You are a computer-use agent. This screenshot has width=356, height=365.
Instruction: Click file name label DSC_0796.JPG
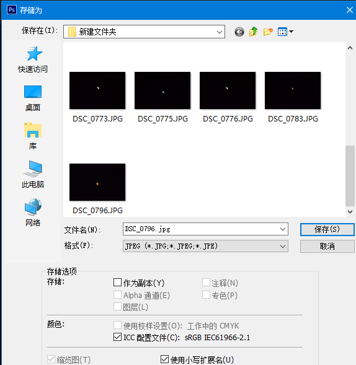pyautogui.click(x=97, y=211)
